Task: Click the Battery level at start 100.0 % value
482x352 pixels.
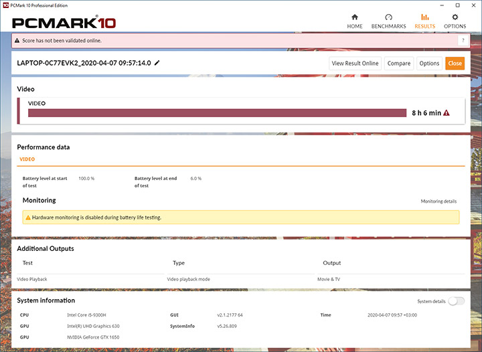Action: 86,179
